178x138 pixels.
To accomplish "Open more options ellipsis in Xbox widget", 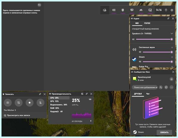I will 171,87.
